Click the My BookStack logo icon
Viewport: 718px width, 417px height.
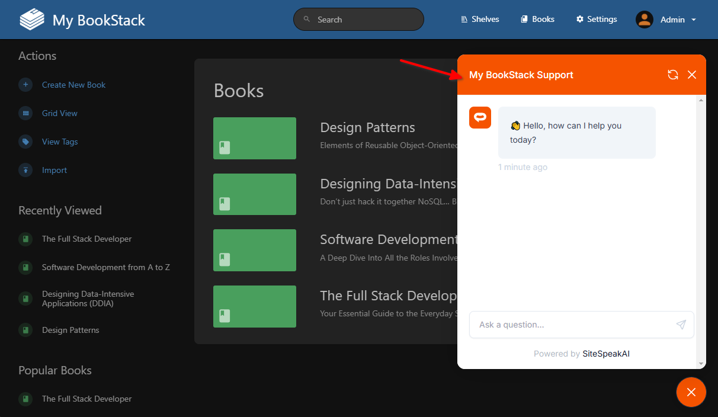32,20
